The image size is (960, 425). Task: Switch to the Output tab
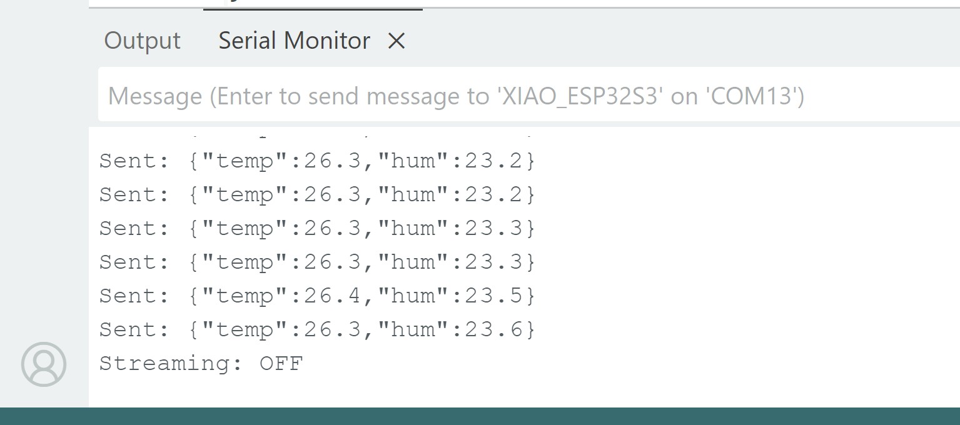click(x=142, y=41)
